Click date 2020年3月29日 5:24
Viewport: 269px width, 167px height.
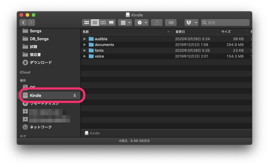192,39
